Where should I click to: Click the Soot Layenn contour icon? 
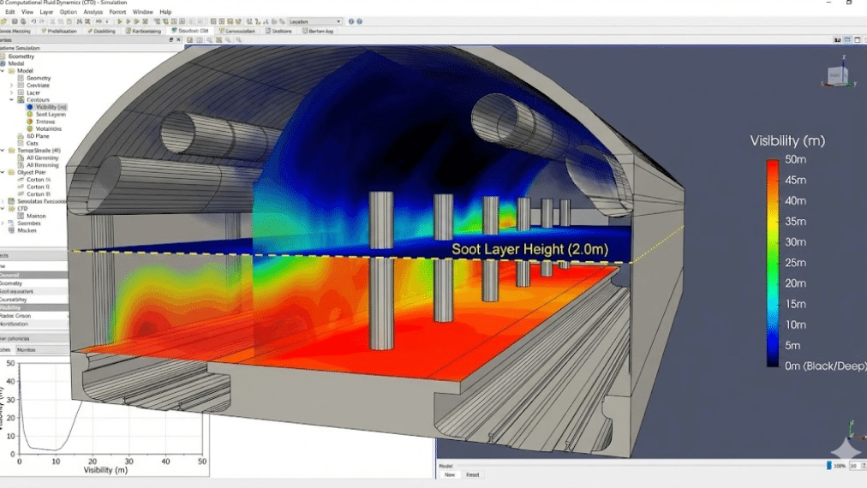coord(30,115)
